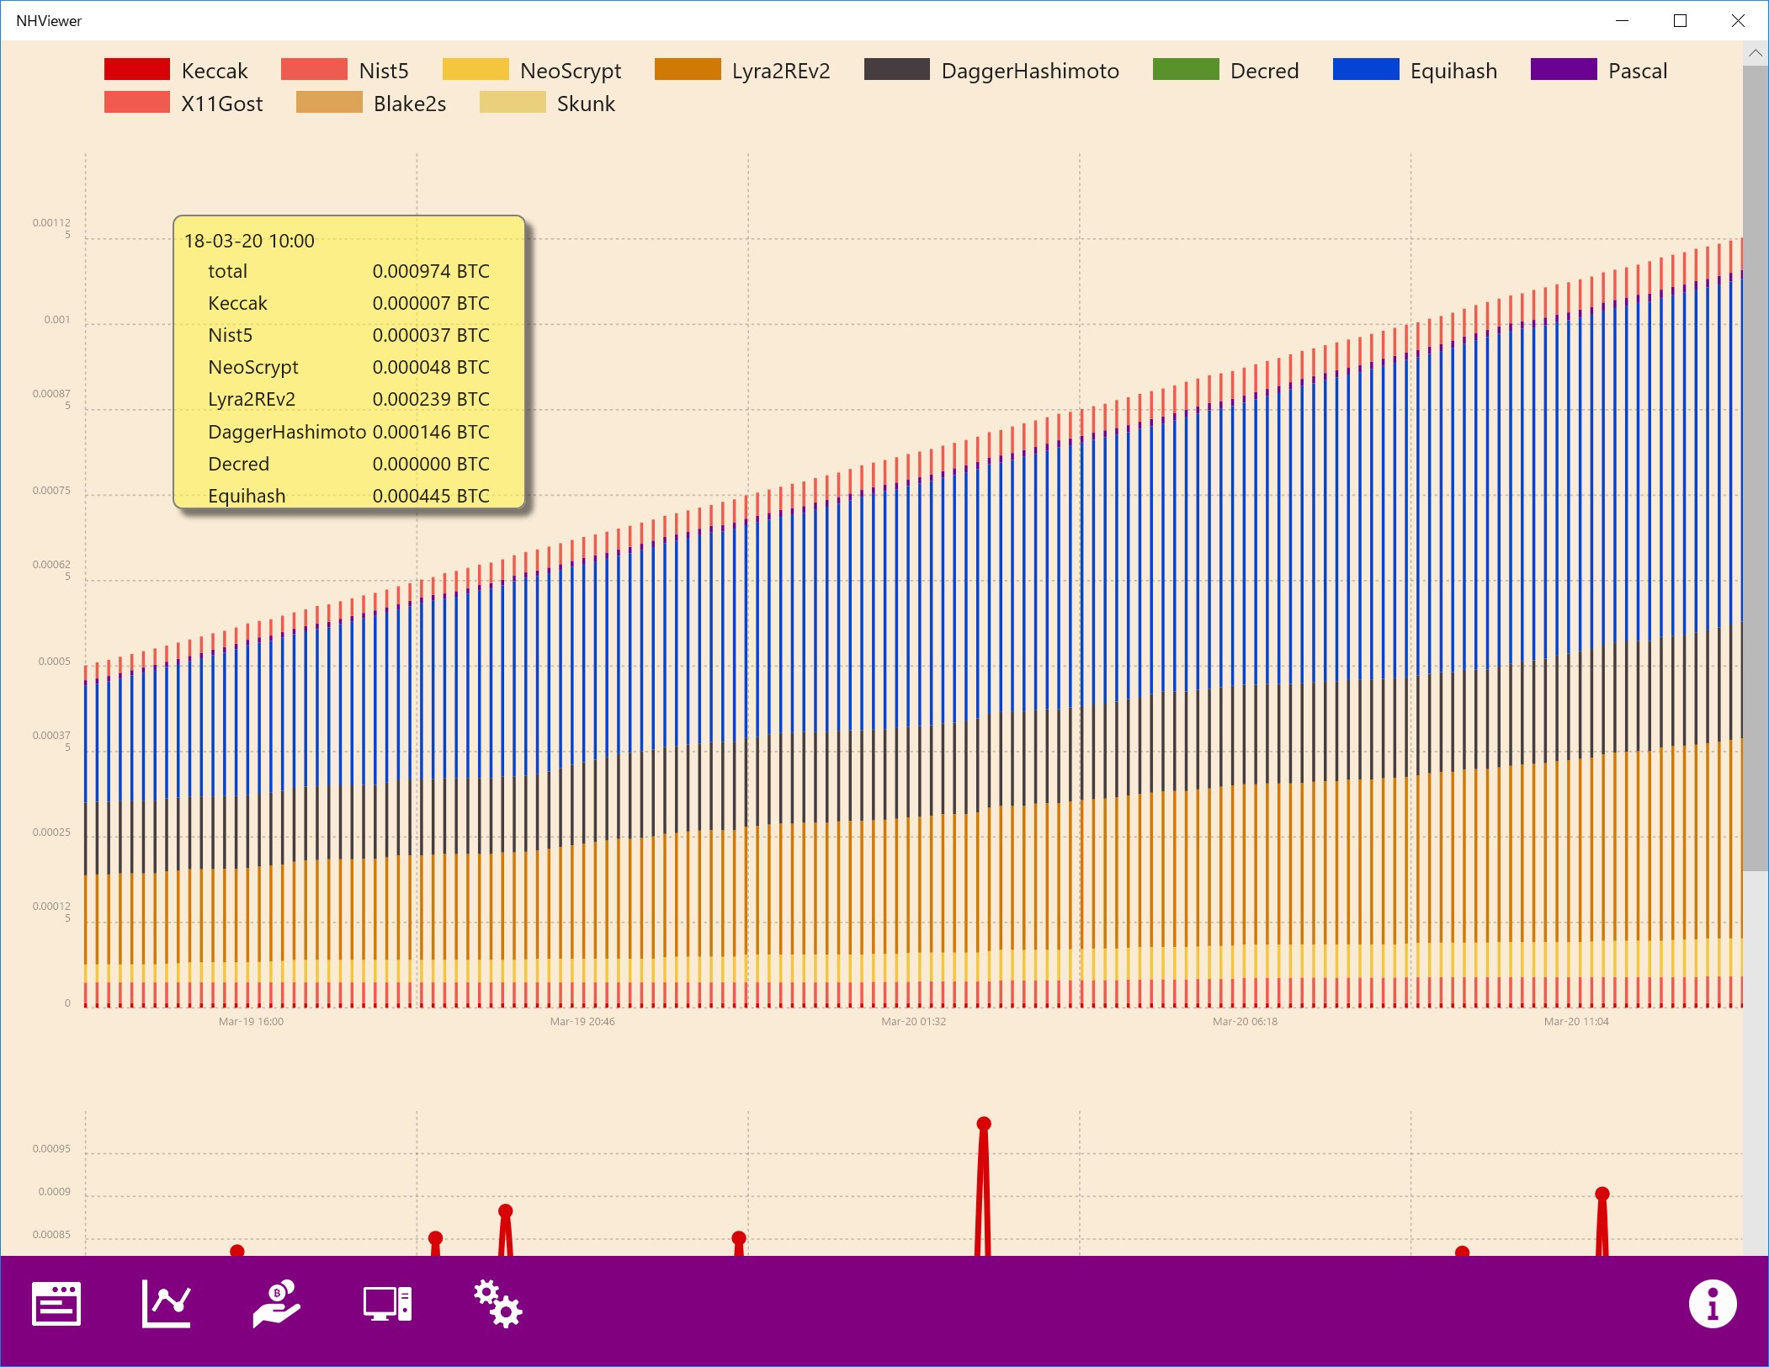Maximize the NHViewer window
Viewport: 1769px width, 1367px height.
tap(1680, 20)
